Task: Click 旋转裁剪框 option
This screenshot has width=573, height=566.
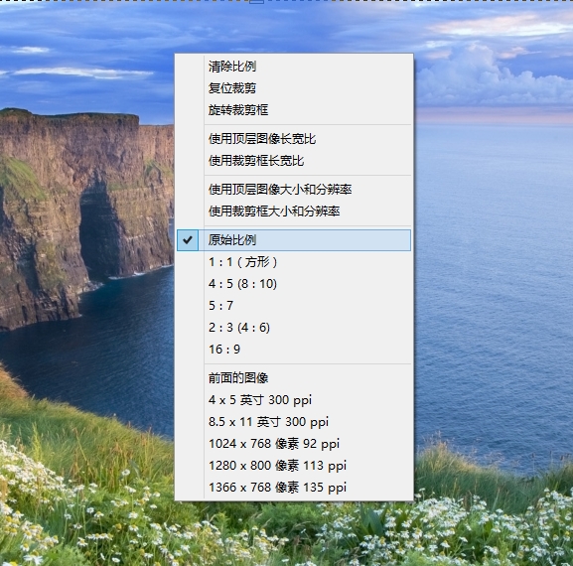Action: coord(294,109)
